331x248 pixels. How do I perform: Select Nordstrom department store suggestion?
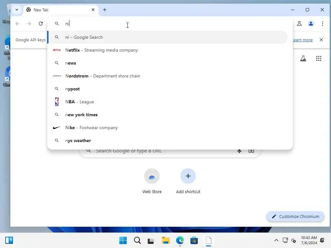click(168, 76)
